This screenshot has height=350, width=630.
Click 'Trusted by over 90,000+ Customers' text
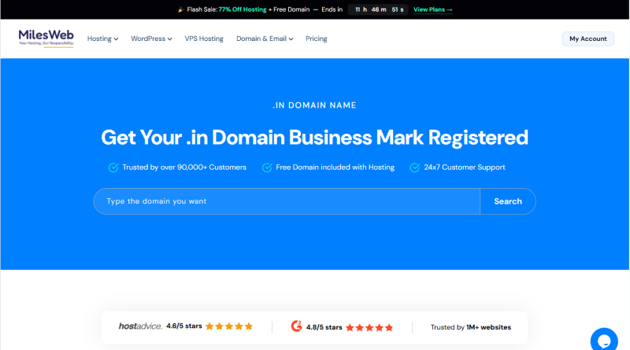click(x=184, y=168)
